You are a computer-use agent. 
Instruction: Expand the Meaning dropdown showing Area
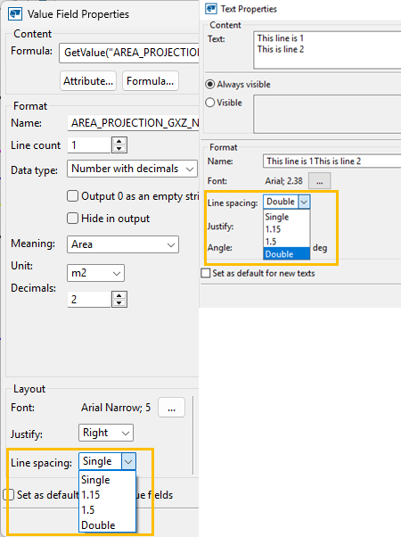(x=123, y=244)
